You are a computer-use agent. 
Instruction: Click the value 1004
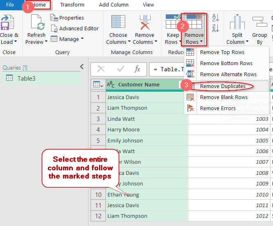[262, 129]
